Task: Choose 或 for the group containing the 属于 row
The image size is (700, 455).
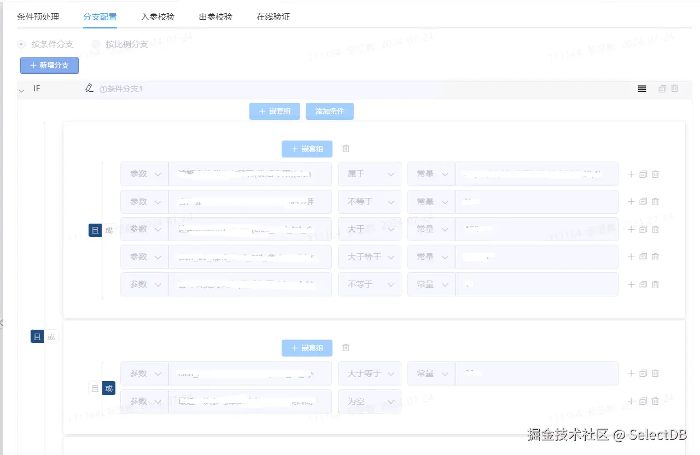Action: coord(109,230)
